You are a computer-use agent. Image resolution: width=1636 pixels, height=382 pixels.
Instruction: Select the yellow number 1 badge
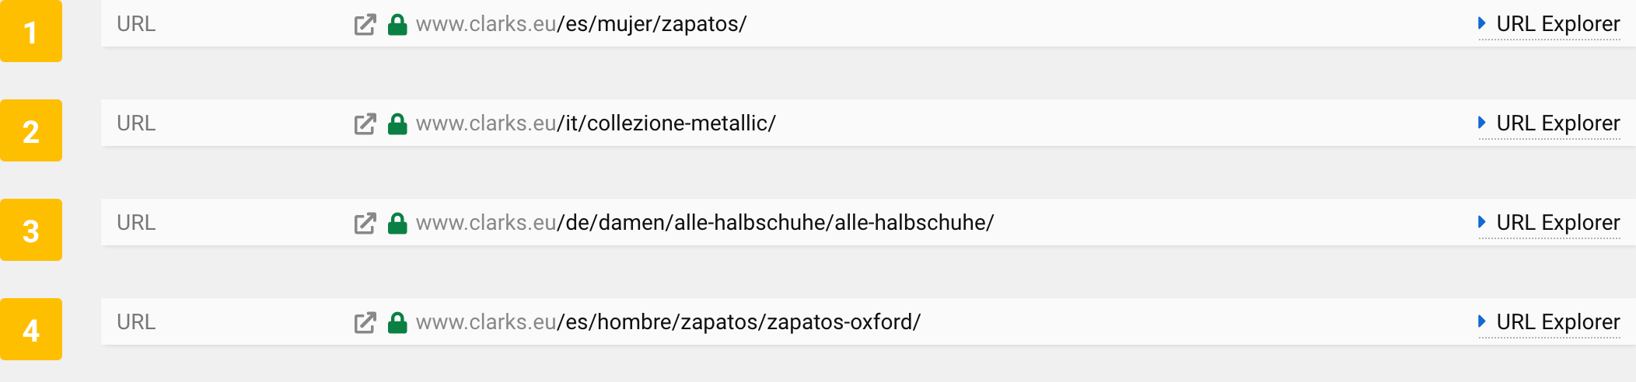click(x=31, y=32)
